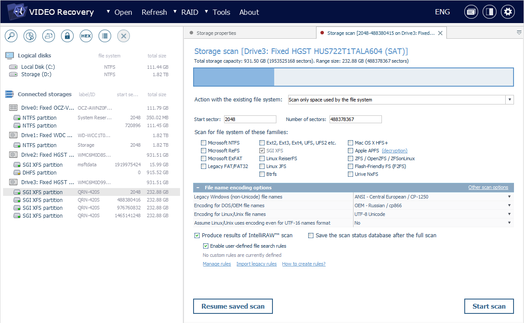Viewport: 524px width, 323px height.
Task: Click the lock decrypt storage icon
Action: click(67, 36)
